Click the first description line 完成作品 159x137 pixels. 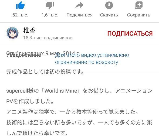[x=45, y=71]
